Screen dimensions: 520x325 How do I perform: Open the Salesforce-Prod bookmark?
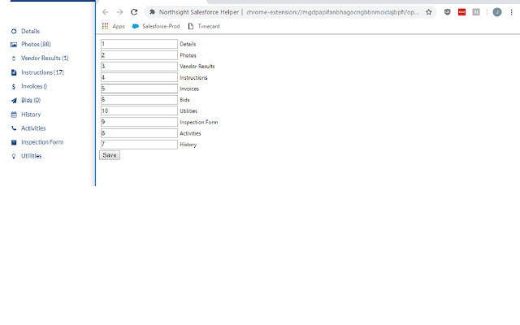pyautogui.click(x=156, y=26)
